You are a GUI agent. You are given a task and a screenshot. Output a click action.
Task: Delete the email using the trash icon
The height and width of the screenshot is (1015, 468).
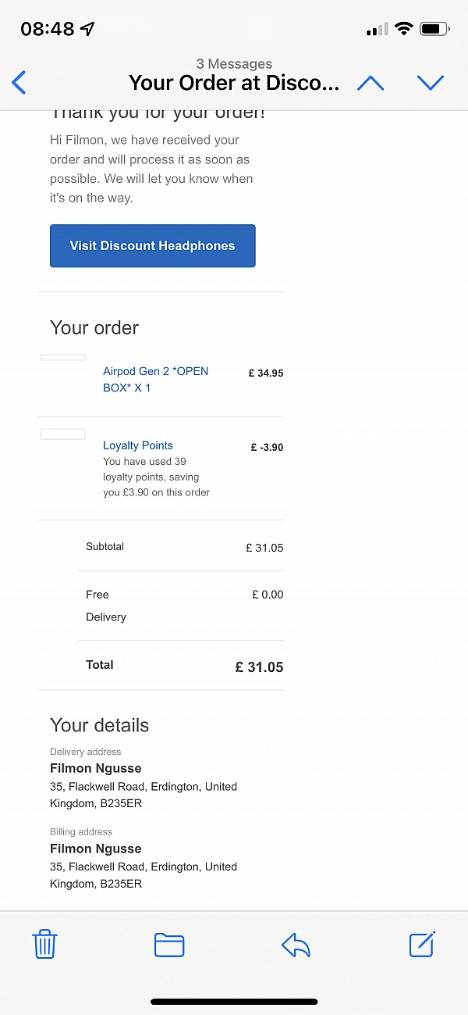tap(44, 945)
